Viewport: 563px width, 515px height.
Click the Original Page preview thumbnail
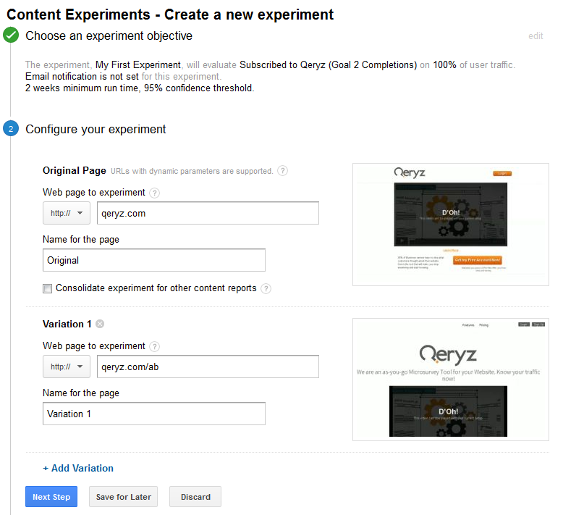[x=450, y=224]
